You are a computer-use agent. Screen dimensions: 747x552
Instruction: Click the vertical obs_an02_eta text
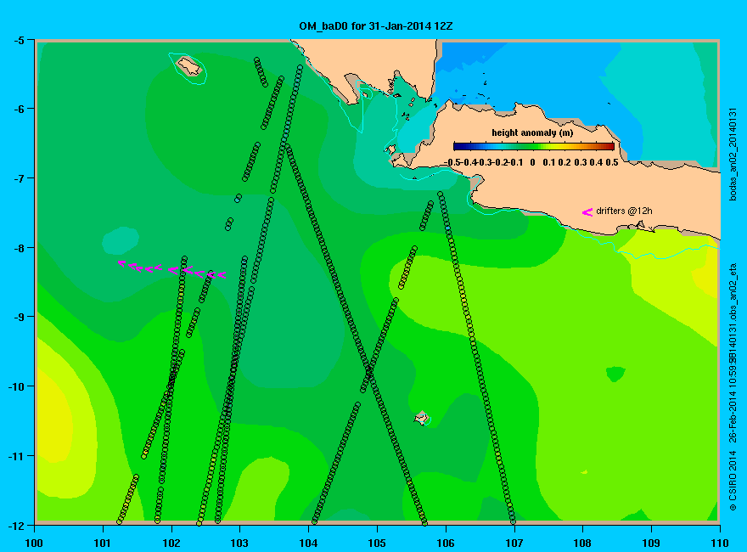tap(733, 293)
